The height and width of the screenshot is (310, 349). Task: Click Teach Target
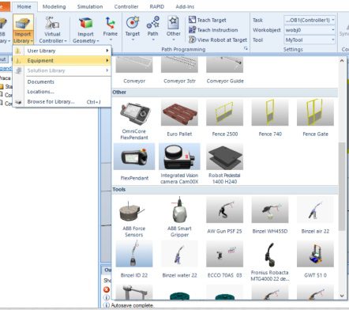tap(208, 20)
